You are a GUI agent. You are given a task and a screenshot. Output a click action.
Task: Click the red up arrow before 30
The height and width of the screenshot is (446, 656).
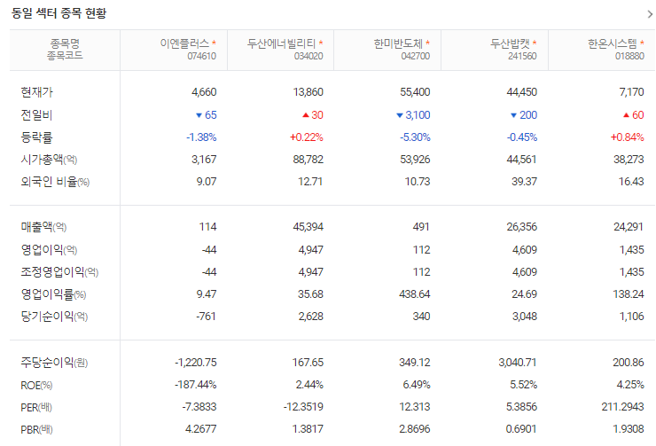coord(306,115)
